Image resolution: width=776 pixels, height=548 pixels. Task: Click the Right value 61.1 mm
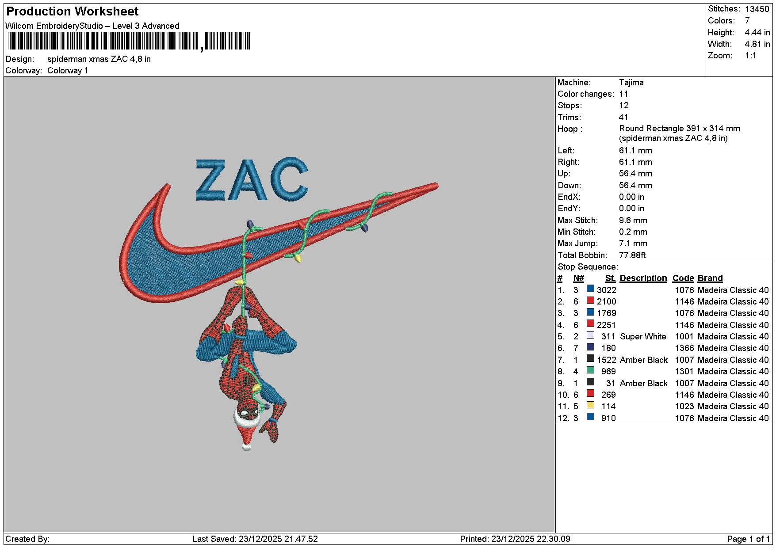635,162
